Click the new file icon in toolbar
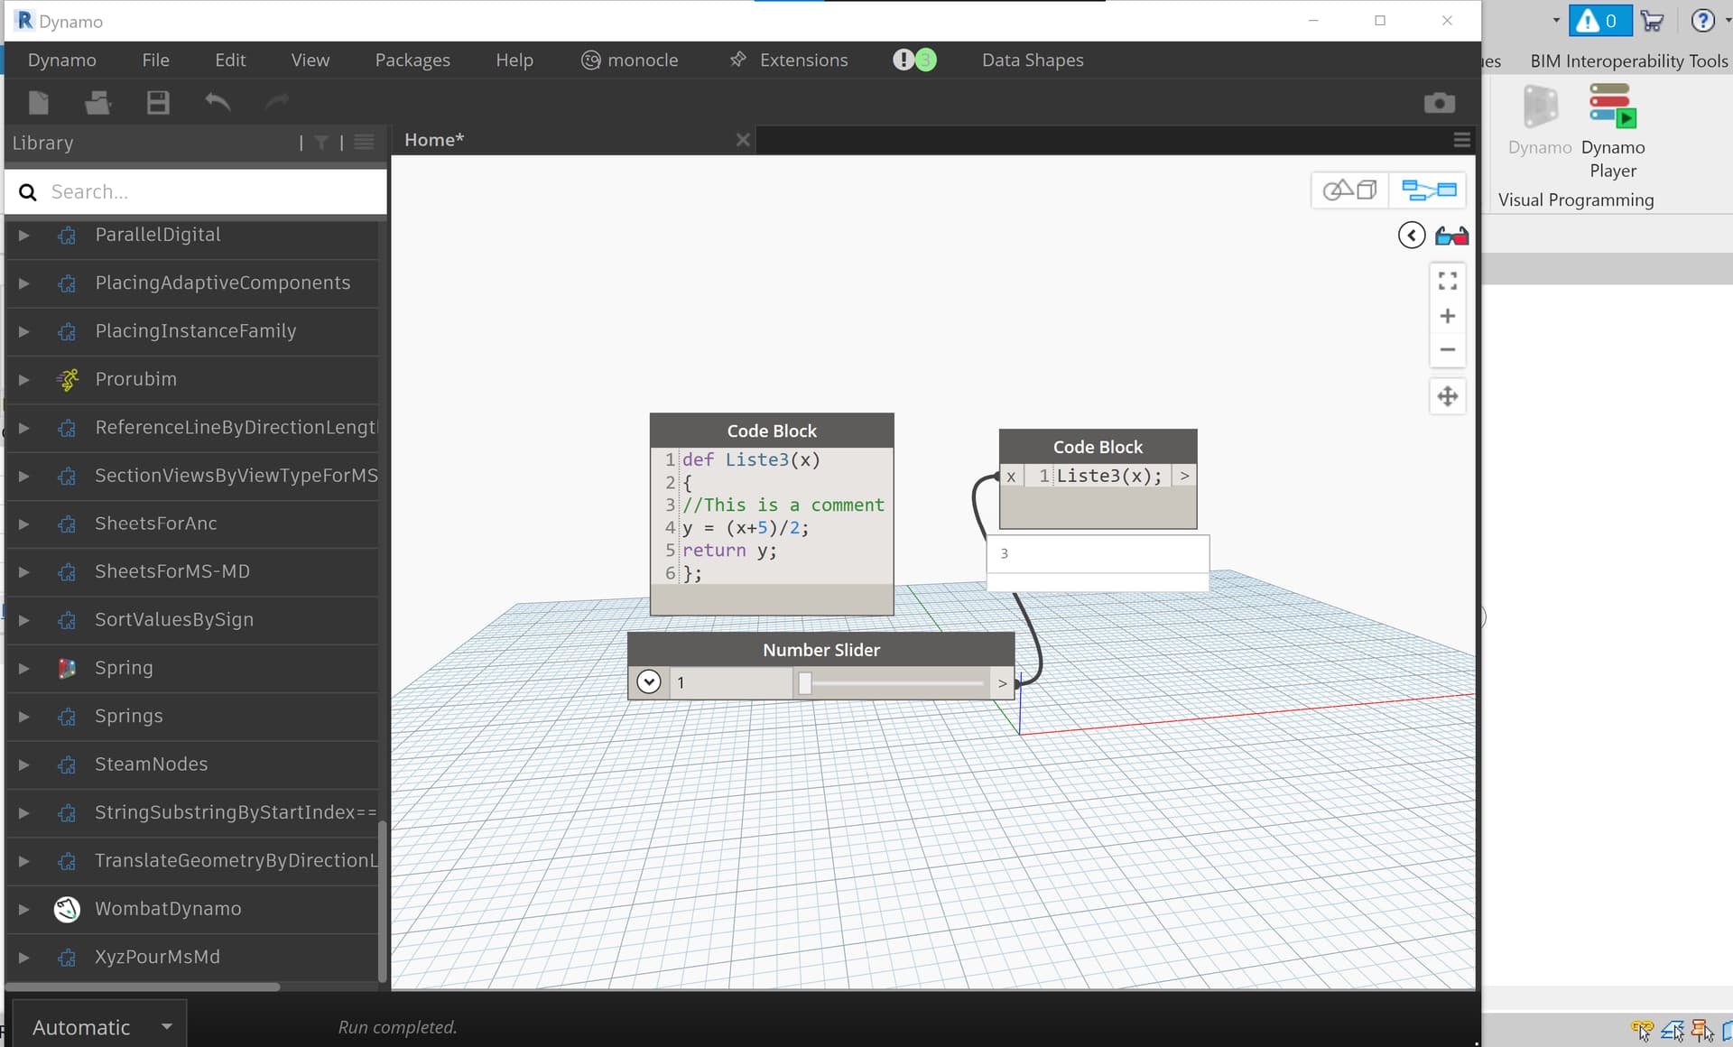Screen dimensions: 1733x1047 (39, 103)
